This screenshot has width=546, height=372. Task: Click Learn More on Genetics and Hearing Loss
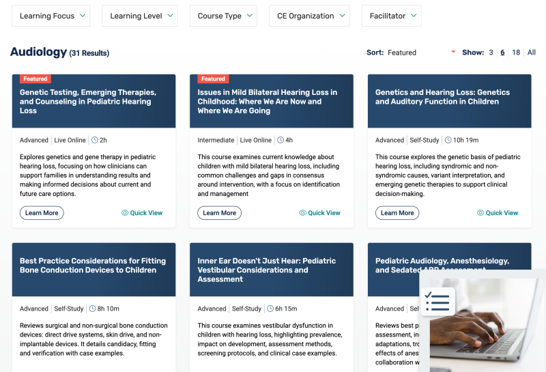click(397, 213)
